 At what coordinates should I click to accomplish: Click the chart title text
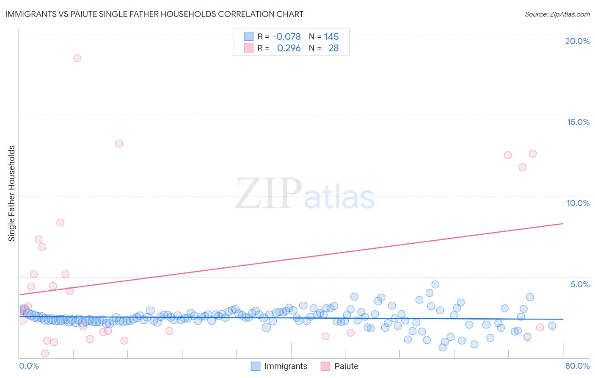click(x=154, y=14)
